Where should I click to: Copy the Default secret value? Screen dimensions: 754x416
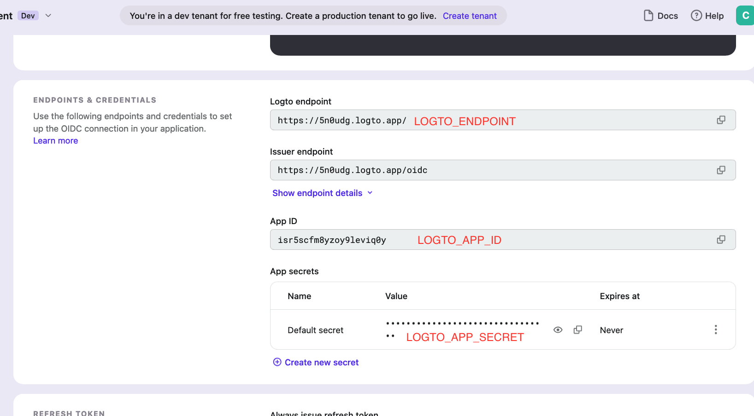point(577,330)
